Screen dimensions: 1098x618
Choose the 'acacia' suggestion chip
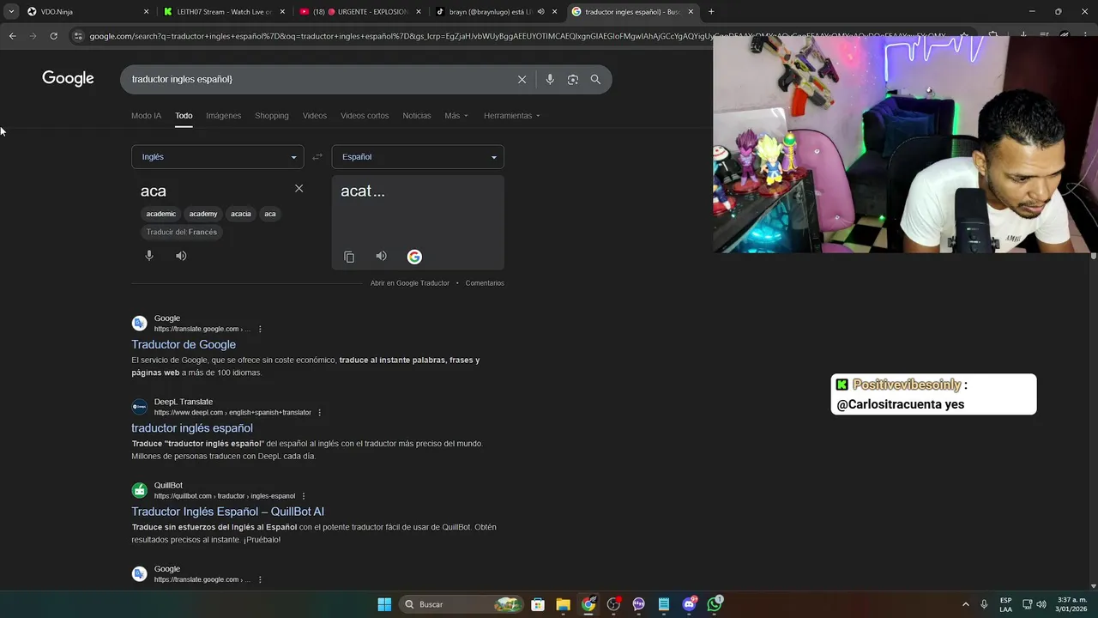click(241, 214)
